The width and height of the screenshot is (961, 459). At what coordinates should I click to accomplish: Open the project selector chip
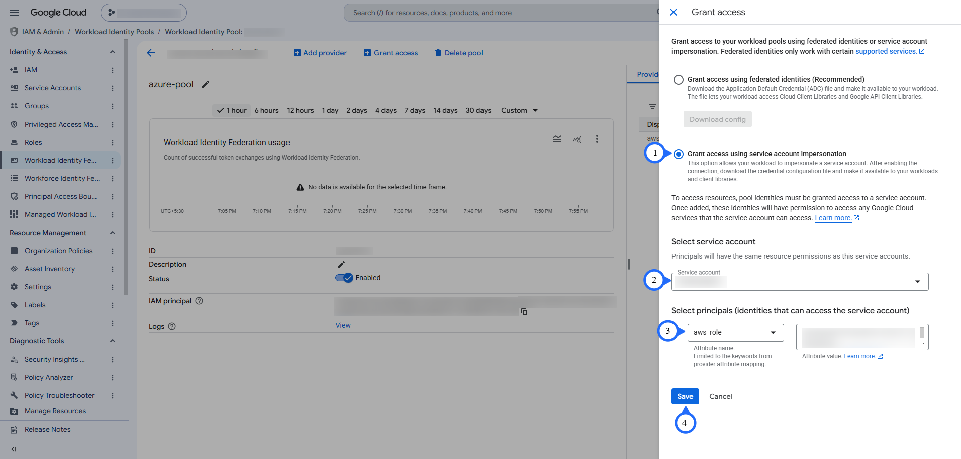[x=143, y=13]
